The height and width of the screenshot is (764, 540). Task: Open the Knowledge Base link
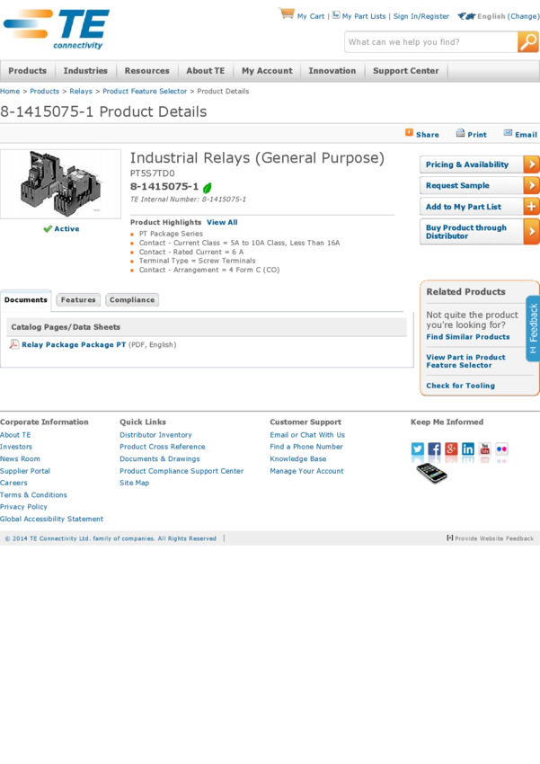coord(298,458)
